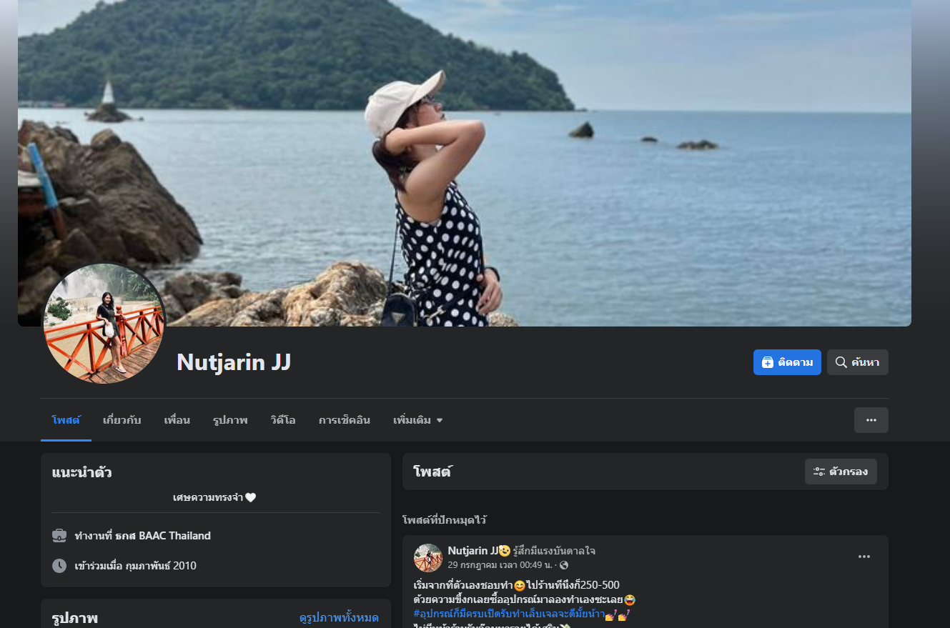This screenshot has height=628, width=950.
Task: Open the เพื่อน (Friends) tab
Action: (177, 420)
